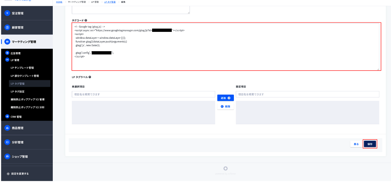Open the help icon next to タグコード

tap(86, 20)
